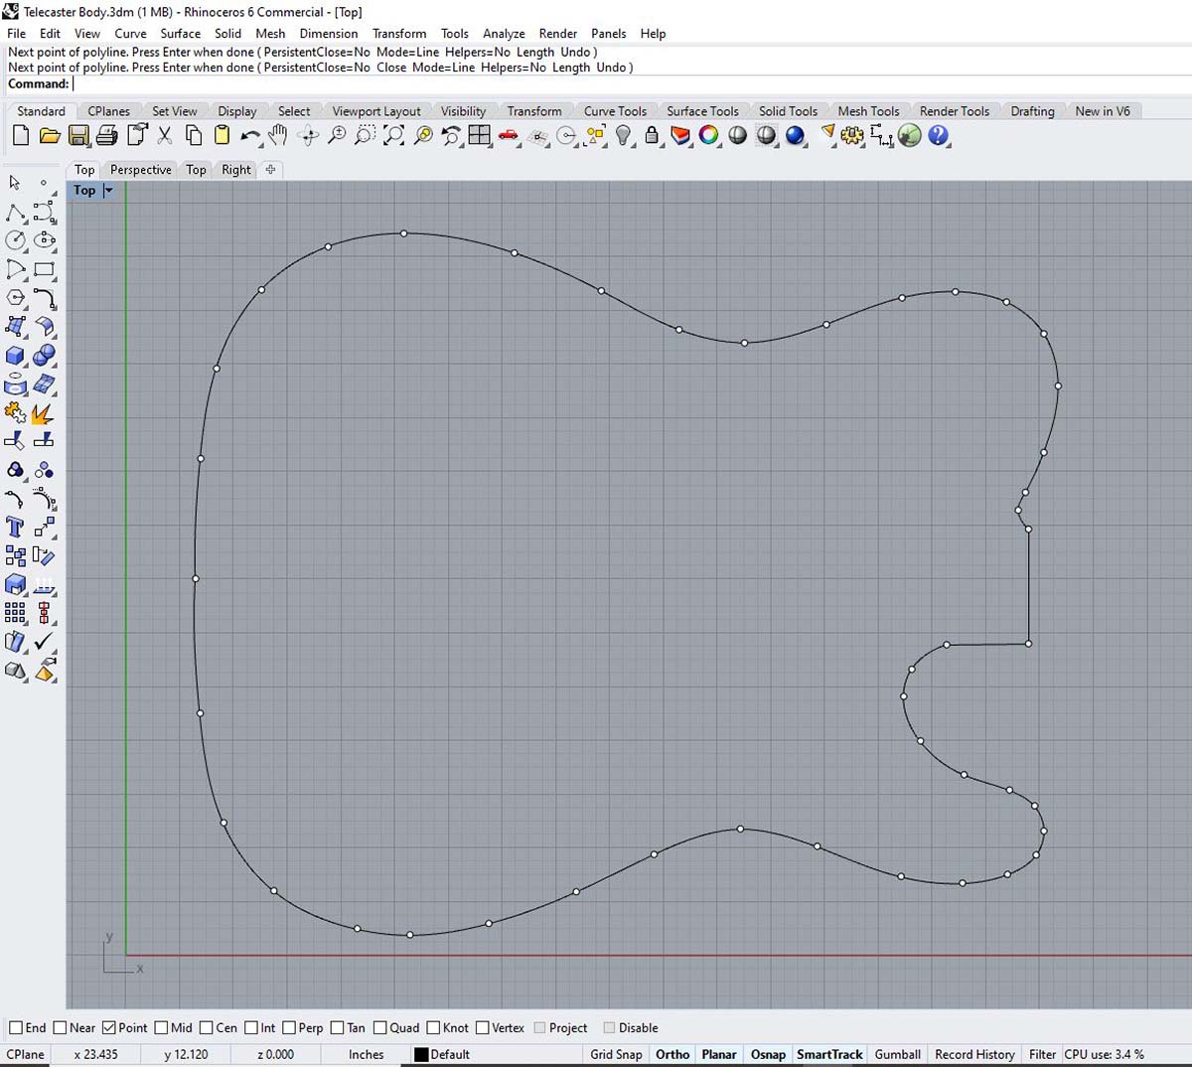Select the Box solid tool
Viewport: 1192px width, 1067px height.
click(x=14, y=355)
